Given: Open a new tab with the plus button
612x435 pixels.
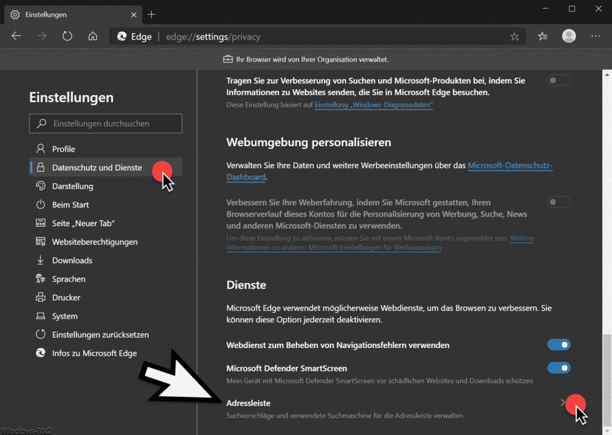Looking at the screenshot, I should click(x=151, y=15).
